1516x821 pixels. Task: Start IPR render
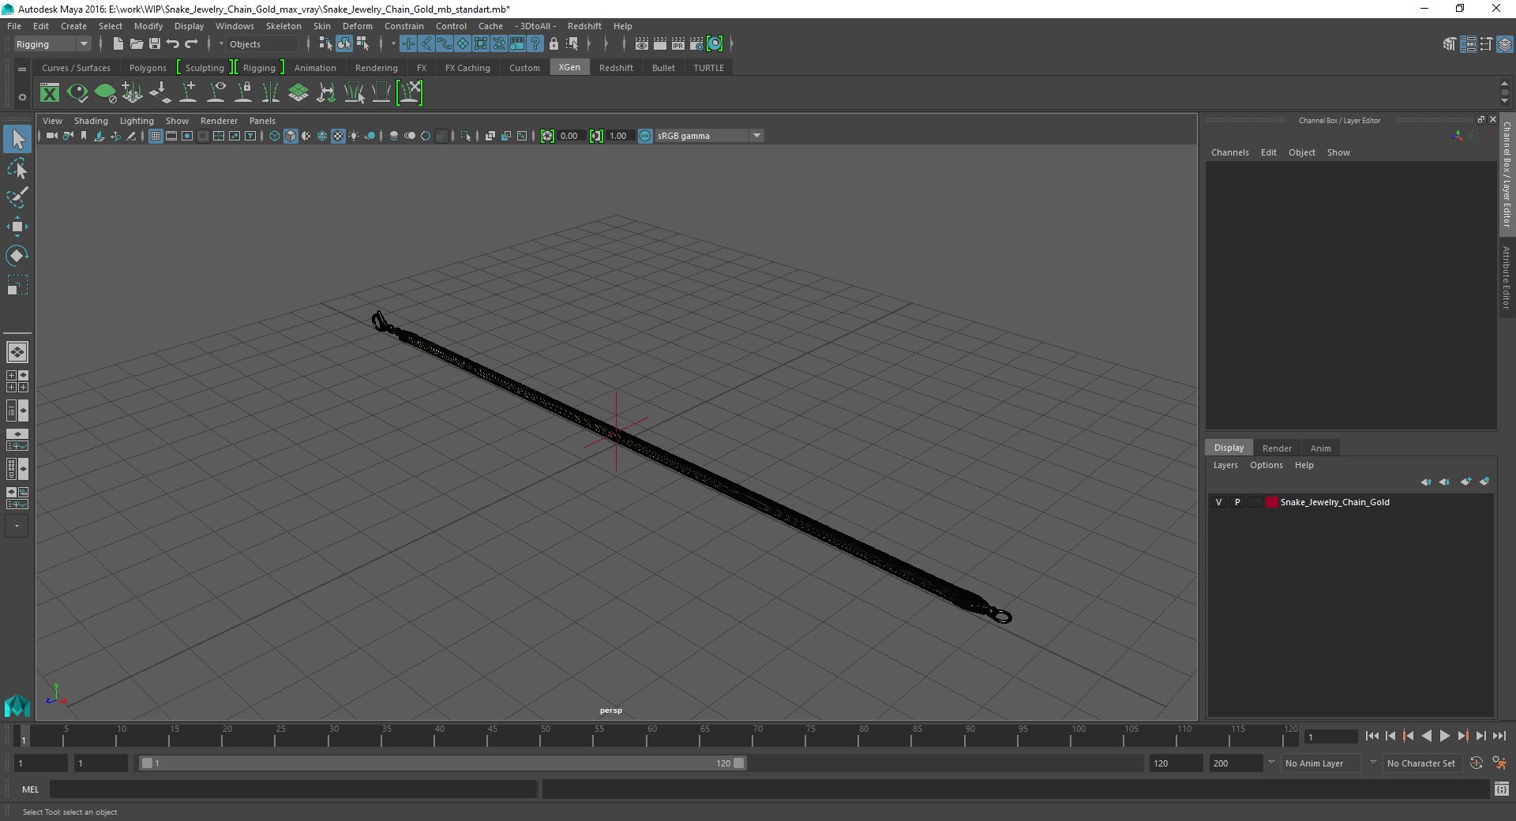click(x=678, y=44)
